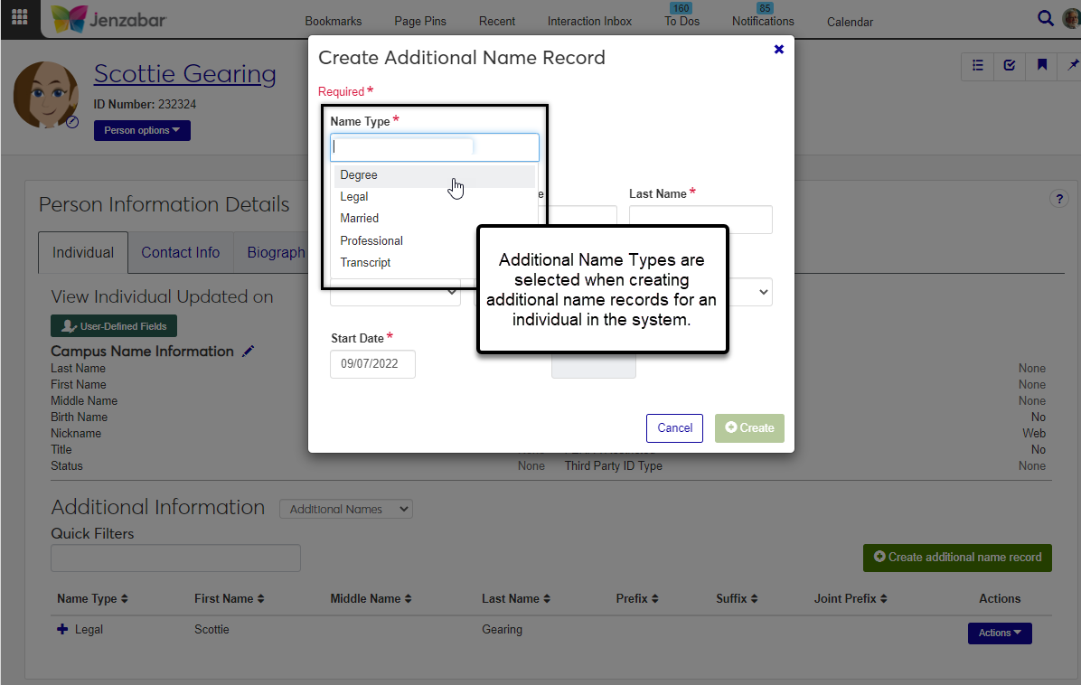Select Degree from Name Type list

point(359,175)
